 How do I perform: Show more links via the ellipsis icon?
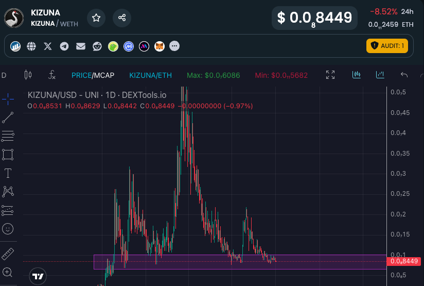[x=174, y=46]
